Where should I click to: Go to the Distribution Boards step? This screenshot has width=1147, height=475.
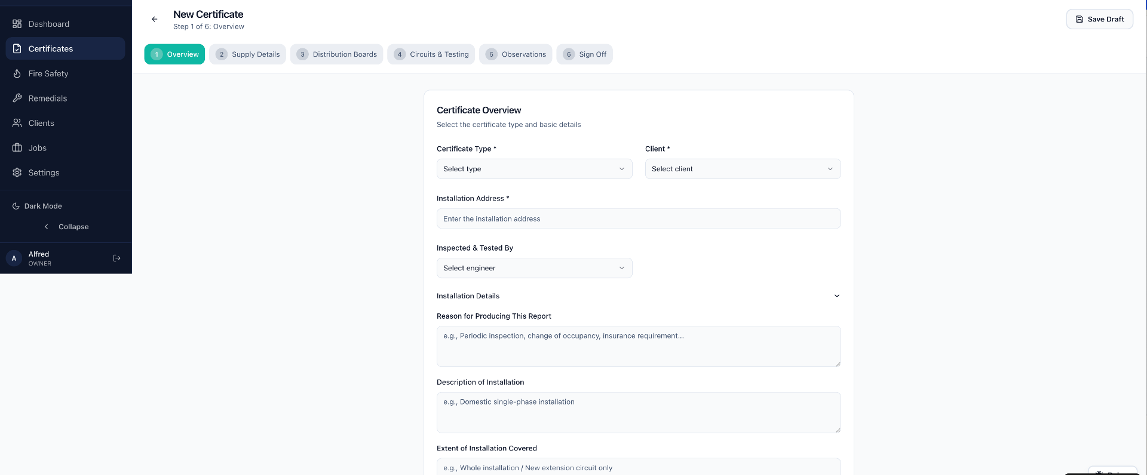336,54
